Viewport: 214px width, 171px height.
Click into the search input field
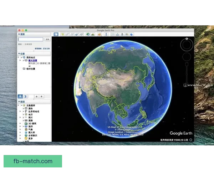[30, 40]
